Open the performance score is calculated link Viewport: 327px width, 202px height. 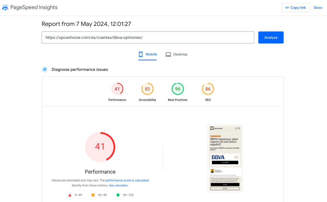point(127,180)
